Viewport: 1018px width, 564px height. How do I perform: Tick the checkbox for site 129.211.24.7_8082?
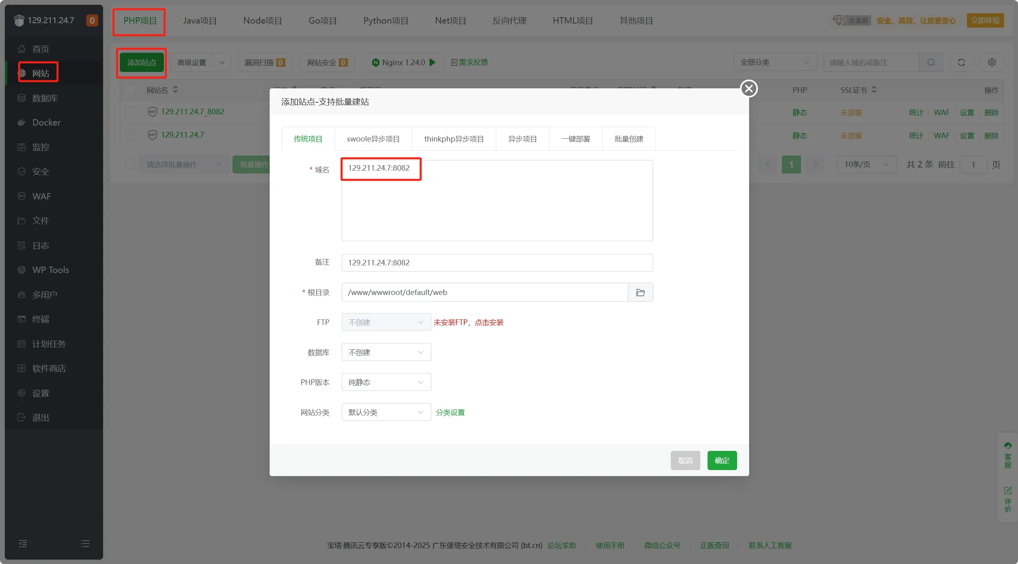click(x=130, y=112)
